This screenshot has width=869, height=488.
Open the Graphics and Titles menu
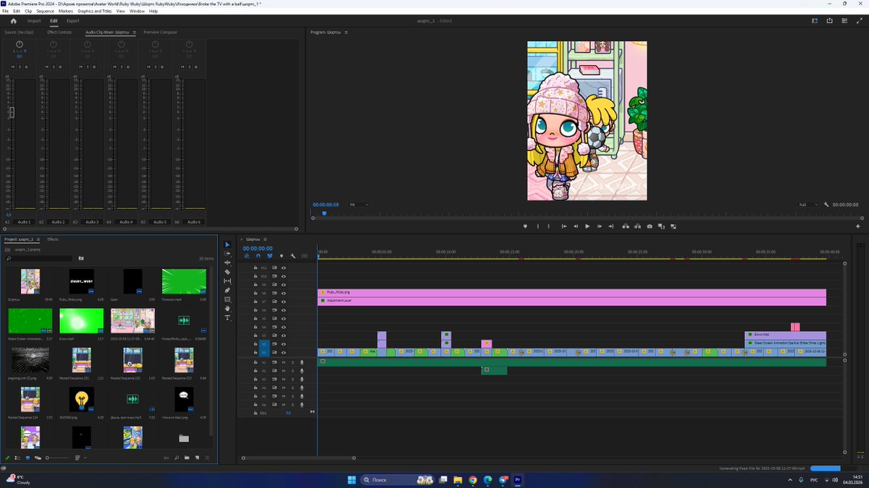(x=95, y=11)
